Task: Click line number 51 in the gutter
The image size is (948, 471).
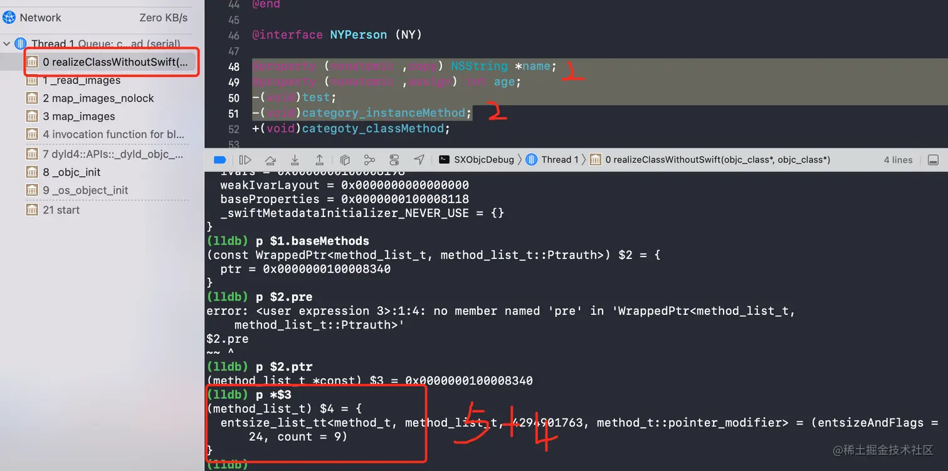Action: [233, 114]
